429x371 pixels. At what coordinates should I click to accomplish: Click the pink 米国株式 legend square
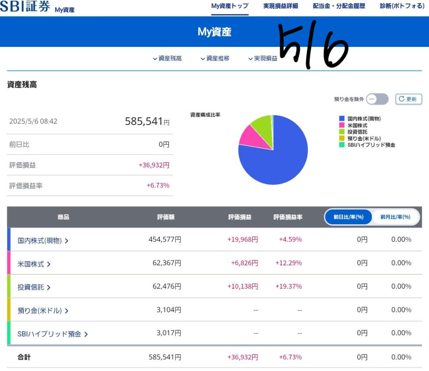point(341,125)
